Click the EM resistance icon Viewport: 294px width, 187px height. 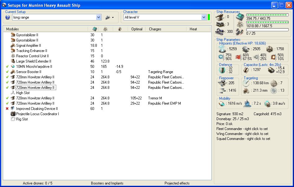pos(221,57)
